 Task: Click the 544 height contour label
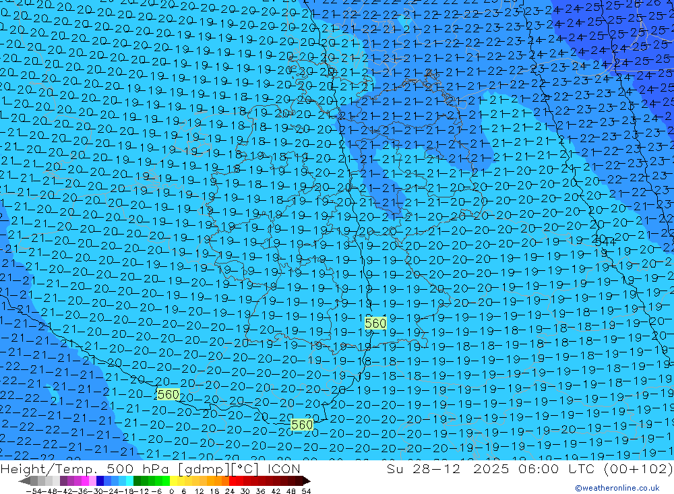(x=606, y=242)
